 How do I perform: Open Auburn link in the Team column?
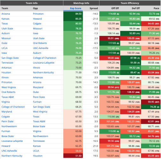pyautogui.click(x=5, y=33)
